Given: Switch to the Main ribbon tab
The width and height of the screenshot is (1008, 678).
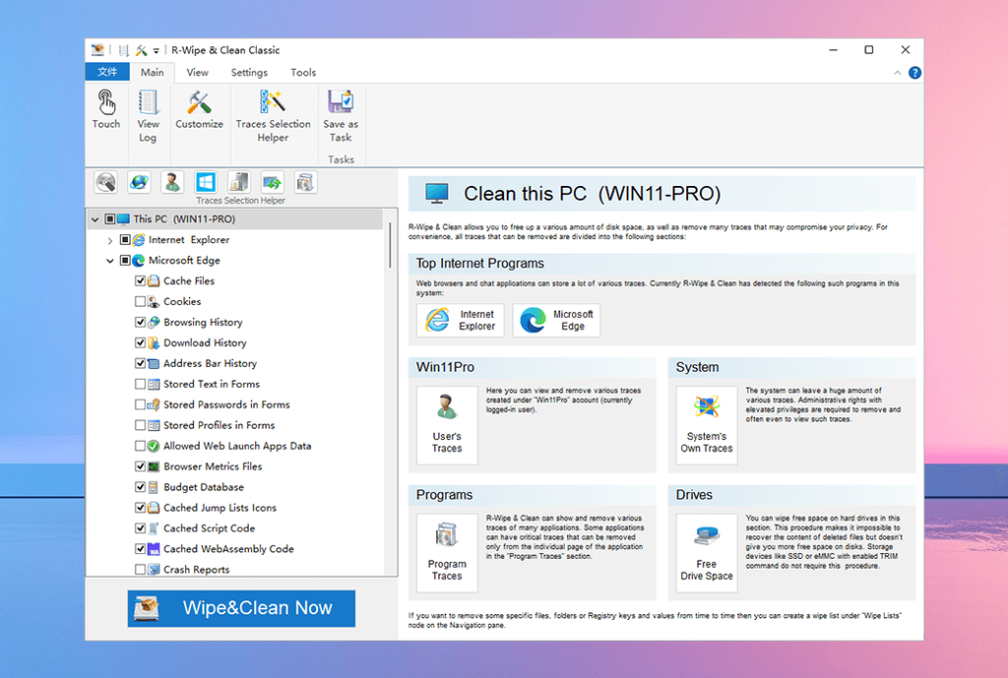Looking at the screenshot, I should click(153, 72).
